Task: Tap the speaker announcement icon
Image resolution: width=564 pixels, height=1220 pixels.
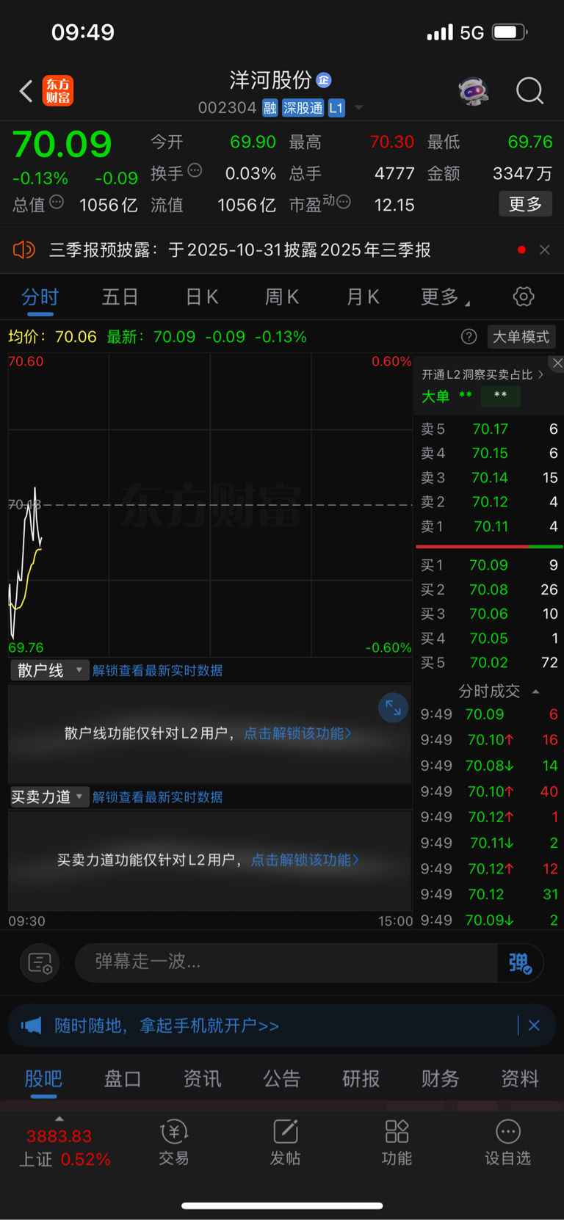Action: tap(24, 250)
